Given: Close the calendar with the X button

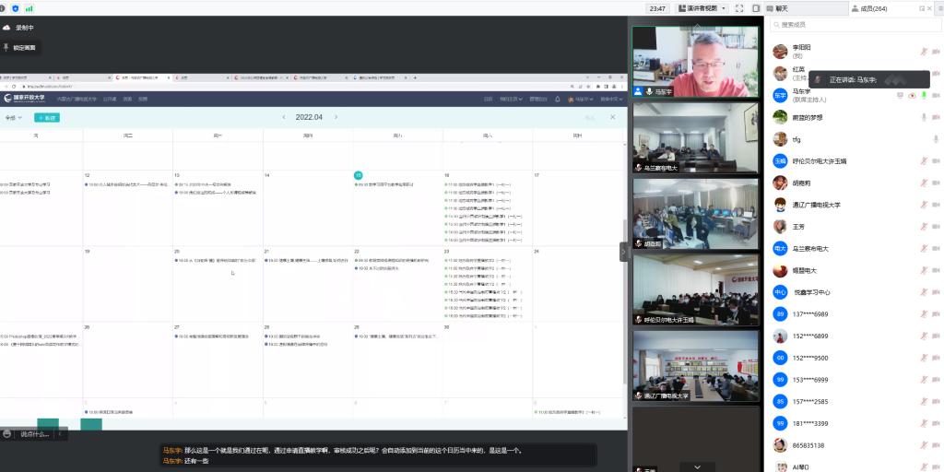Looking at the screenshot, I should 613,117.
